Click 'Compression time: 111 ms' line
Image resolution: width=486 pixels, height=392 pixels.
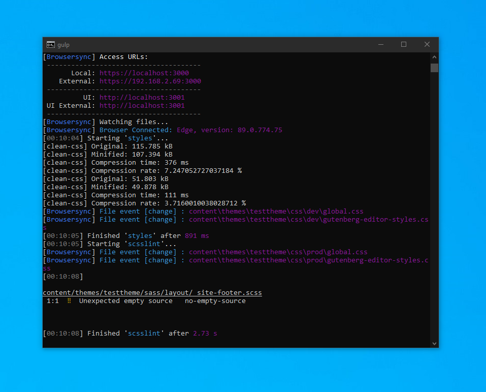pyautogui.click(x=116, y=195)
